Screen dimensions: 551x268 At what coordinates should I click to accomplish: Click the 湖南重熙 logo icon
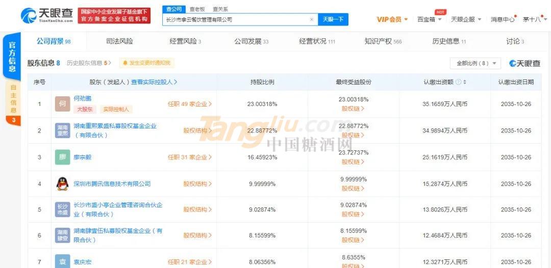click(x=63, y=130)
